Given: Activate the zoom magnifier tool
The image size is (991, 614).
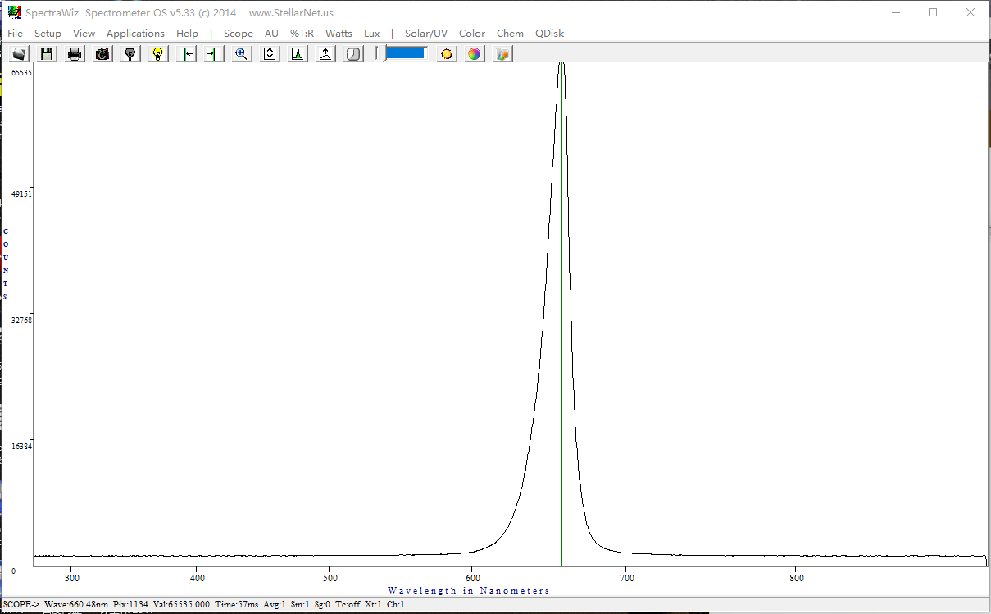Looking at the screenshot, I should 241,54.
